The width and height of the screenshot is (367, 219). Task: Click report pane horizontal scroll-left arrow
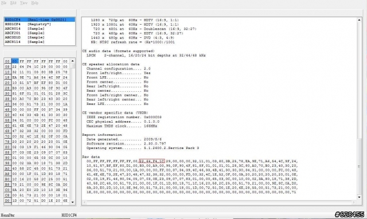(84, 202)
